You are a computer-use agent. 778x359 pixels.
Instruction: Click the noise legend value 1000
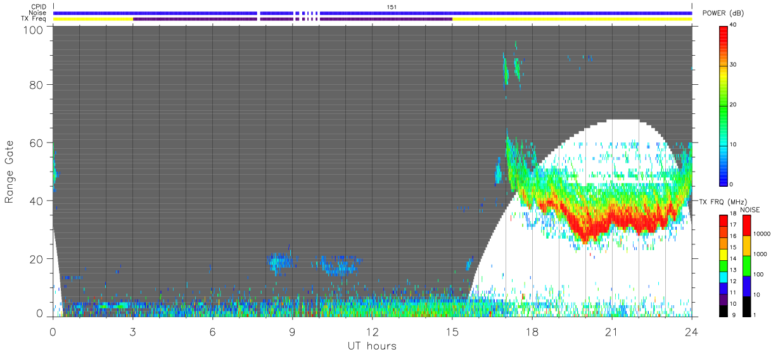[760, 254]
